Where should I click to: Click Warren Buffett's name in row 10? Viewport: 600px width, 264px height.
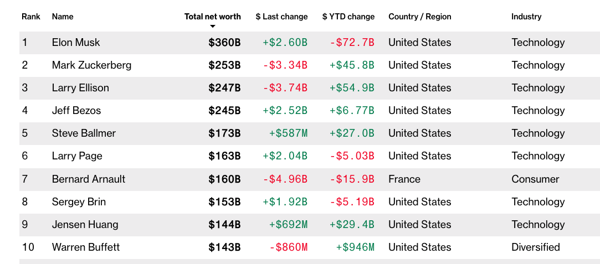pyautogui.click(x=86, y=247)
